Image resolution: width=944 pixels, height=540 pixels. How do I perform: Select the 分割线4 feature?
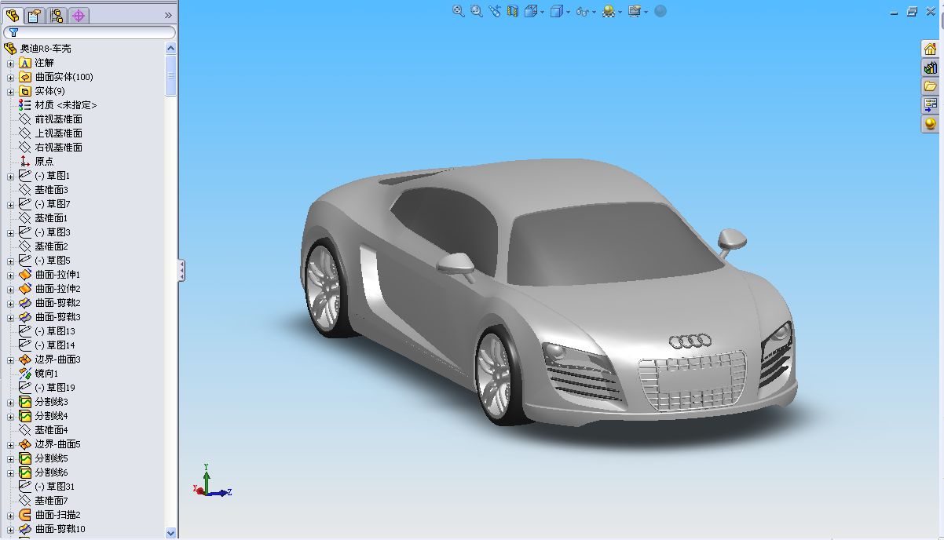pos(51,416)
